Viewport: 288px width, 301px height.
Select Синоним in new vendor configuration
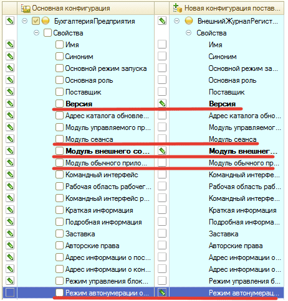[223, 57]
